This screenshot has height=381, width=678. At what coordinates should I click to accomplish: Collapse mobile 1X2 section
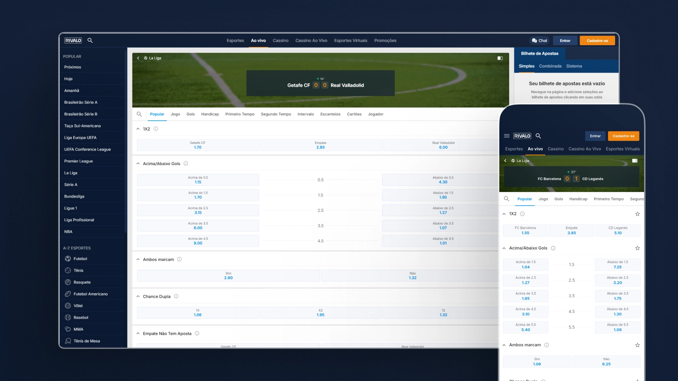[504, 214]
